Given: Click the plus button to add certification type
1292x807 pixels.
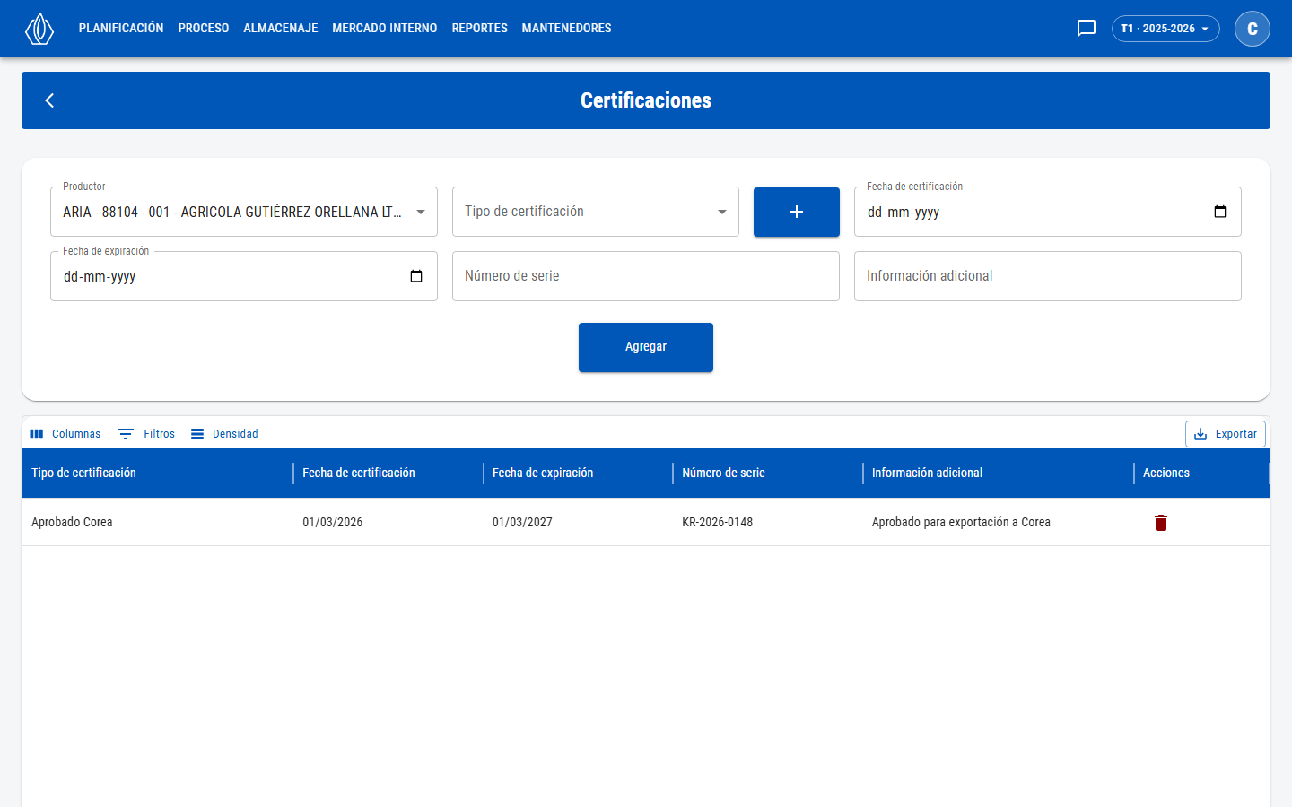Looking at the screenshot, I should coord(797,212).
